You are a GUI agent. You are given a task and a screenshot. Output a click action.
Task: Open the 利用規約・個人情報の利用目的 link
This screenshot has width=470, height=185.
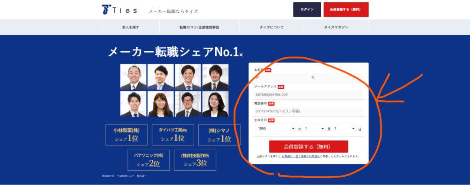(300, 156)
